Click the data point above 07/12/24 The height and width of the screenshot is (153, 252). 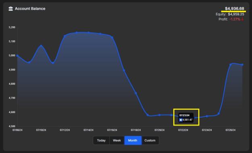pos(65,36)
